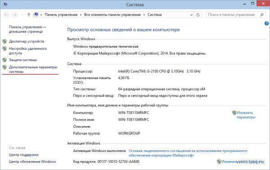Open the license terms link 'Условия лицензионного соглашения'
This screenshot has width=270, height=170.
click(x=188, y=153)
